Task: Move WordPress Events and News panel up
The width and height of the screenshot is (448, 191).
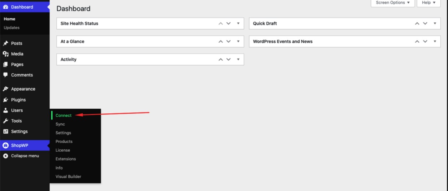Action: point(417,42)
